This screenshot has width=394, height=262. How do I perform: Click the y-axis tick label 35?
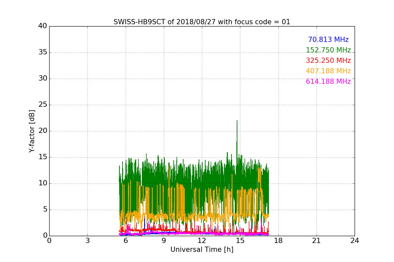coord(43,52)
